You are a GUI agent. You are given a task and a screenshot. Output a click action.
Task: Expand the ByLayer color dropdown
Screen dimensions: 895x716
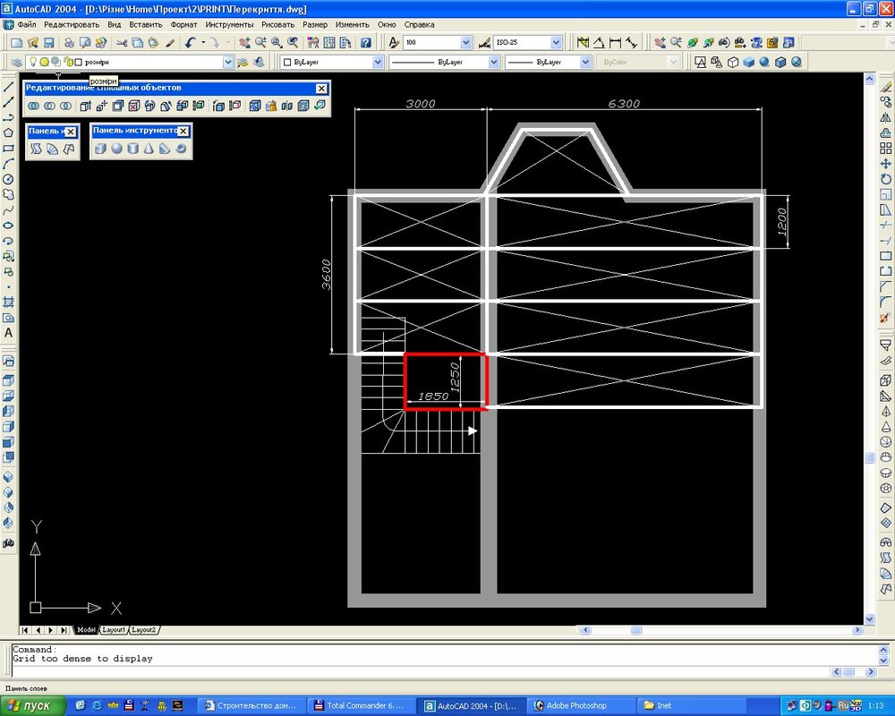click(378, 62)
